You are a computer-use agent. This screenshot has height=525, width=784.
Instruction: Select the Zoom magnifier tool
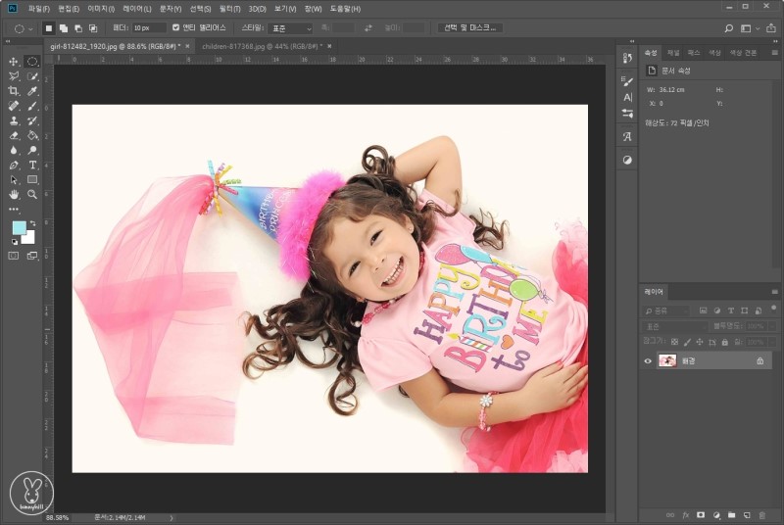(32, 195)
